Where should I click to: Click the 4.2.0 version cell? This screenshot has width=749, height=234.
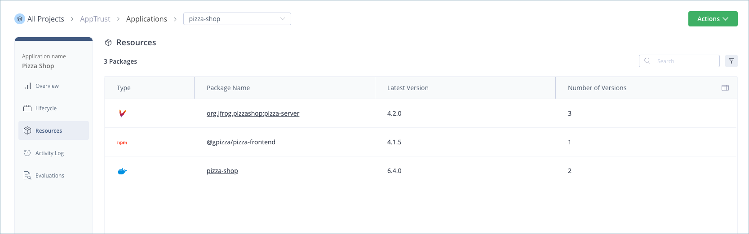394,113
